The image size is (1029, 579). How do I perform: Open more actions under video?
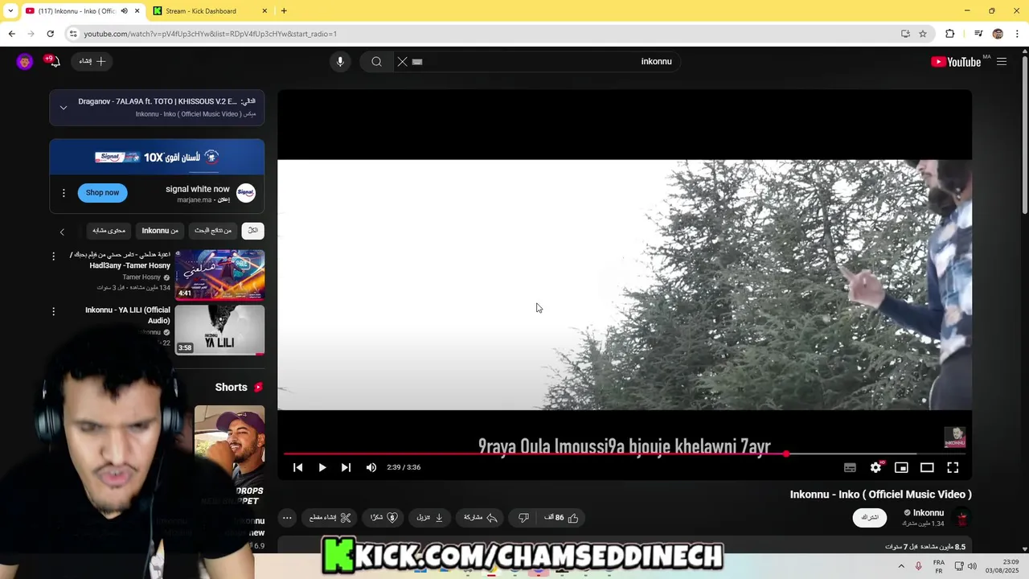click(x=287, y=518)
